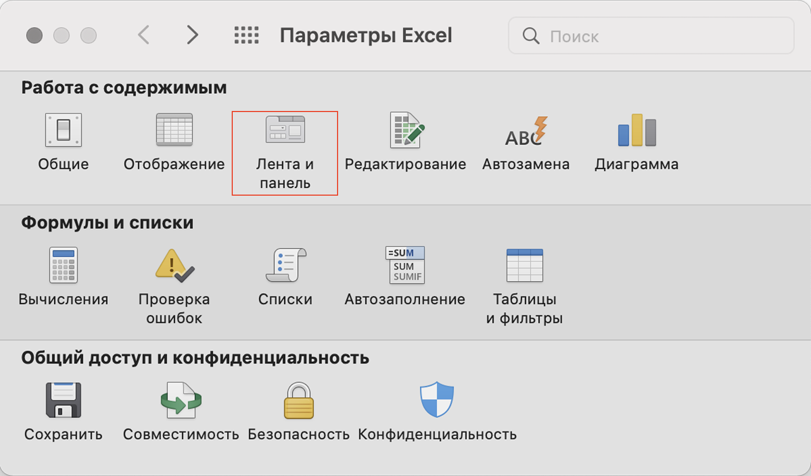
Task: Select the Лента и панель icon
Action: [x=285, y=130]
